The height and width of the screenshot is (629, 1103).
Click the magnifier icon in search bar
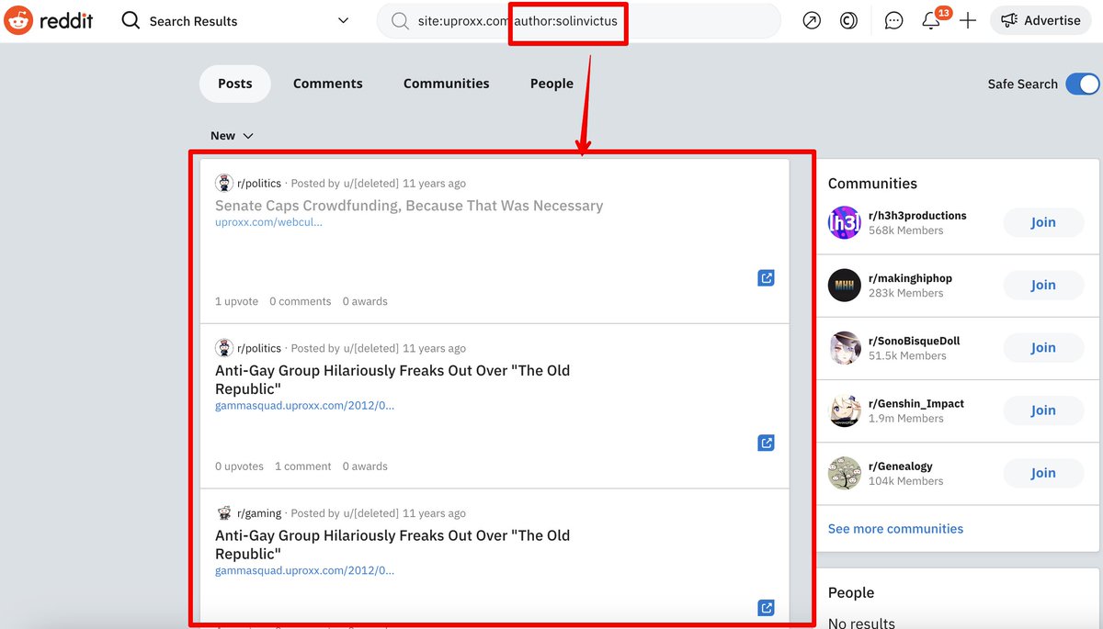click(x=400, y=20)
